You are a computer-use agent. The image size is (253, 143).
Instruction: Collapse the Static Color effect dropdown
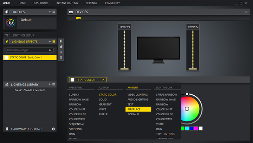(103, 80)
